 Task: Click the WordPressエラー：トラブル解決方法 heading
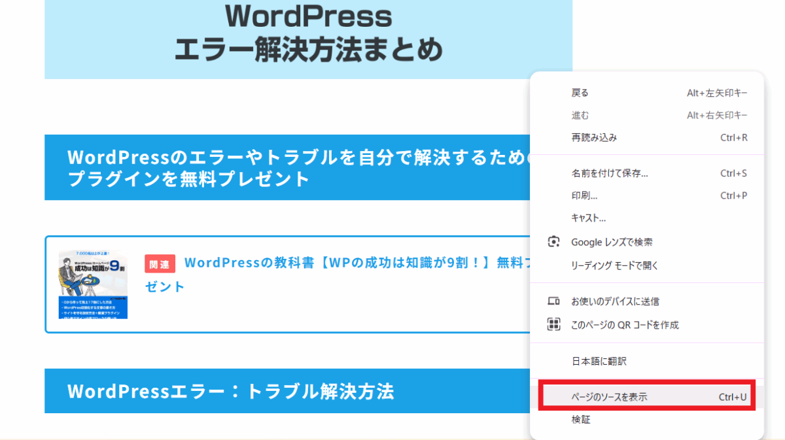pyautogui.click(x=230, y=391)
